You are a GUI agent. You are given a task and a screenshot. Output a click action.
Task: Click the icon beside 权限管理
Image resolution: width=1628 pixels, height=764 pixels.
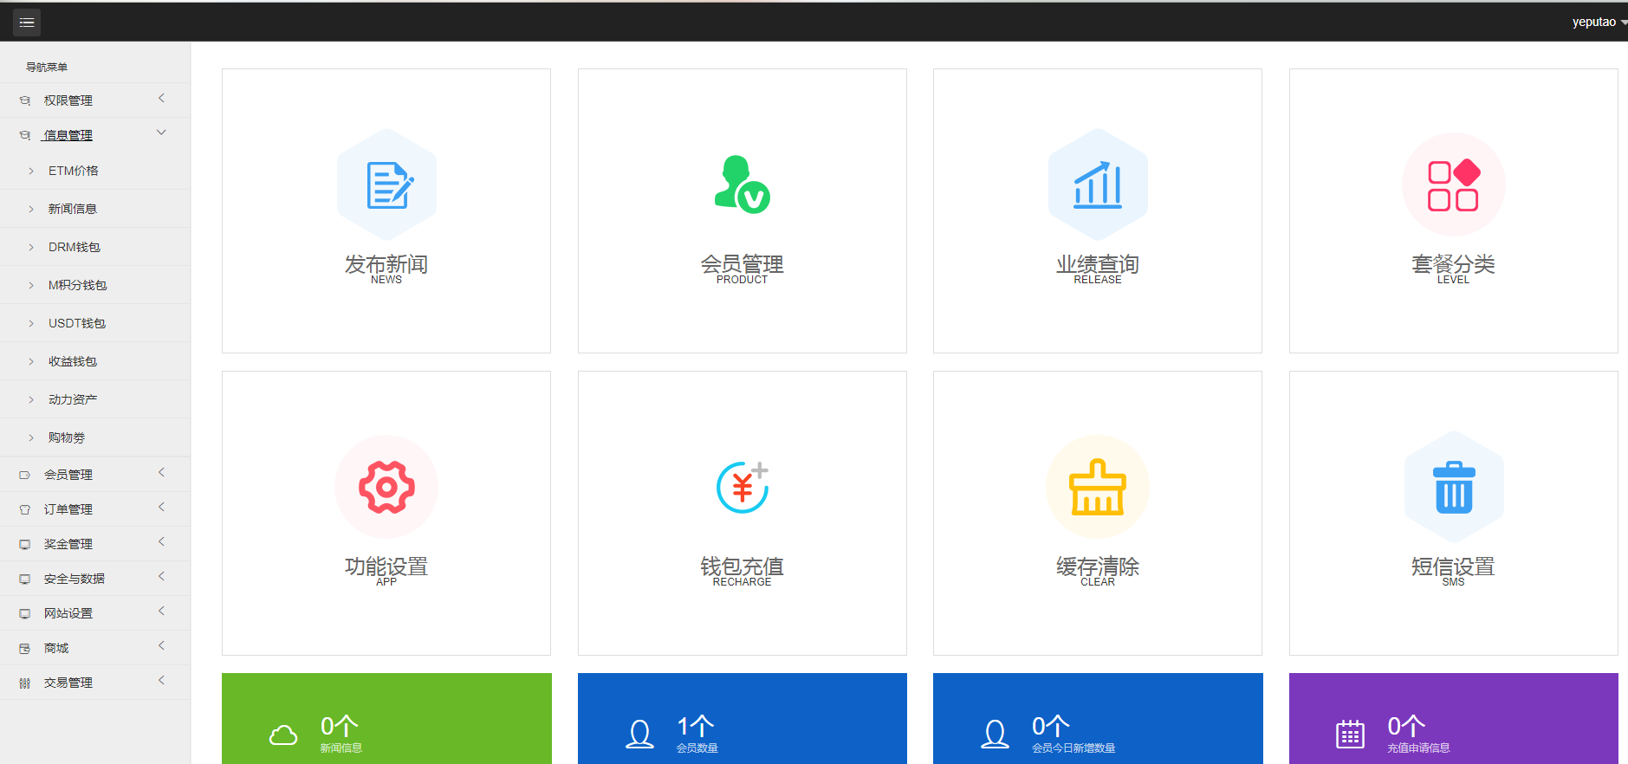click(x=25, y=100)
